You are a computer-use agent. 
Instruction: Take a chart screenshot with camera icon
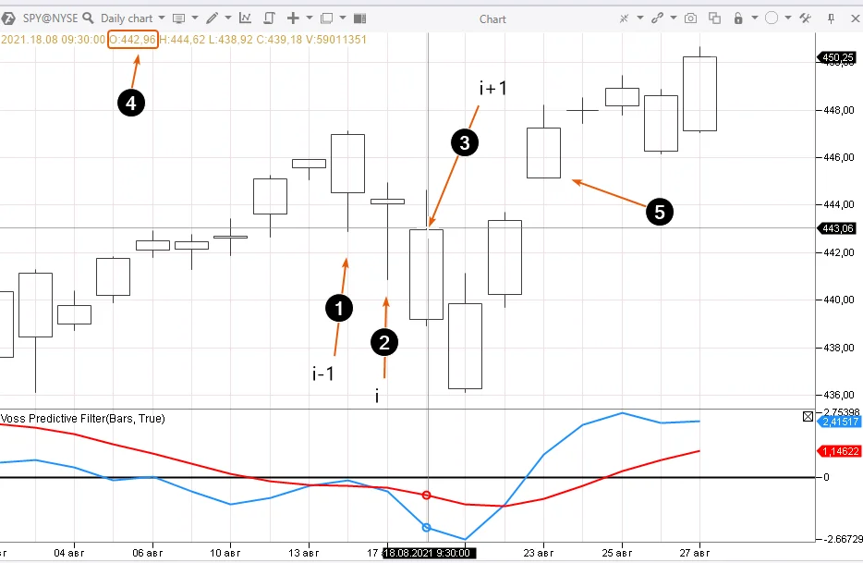(x=691, y=18)
